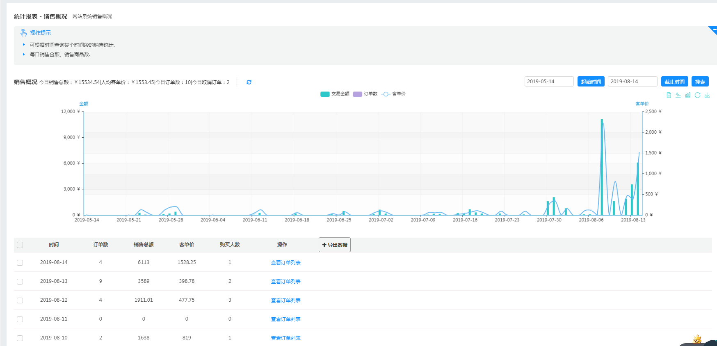Toggle 交易金额 legend series
Image resolution: width=717 pixels, height=346 pixels.
tap(335, 94)
